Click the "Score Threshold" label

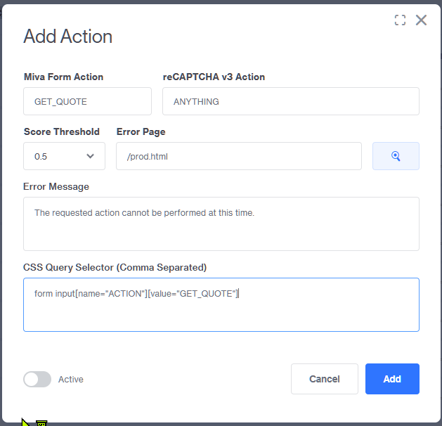click(x=62, y=131)
